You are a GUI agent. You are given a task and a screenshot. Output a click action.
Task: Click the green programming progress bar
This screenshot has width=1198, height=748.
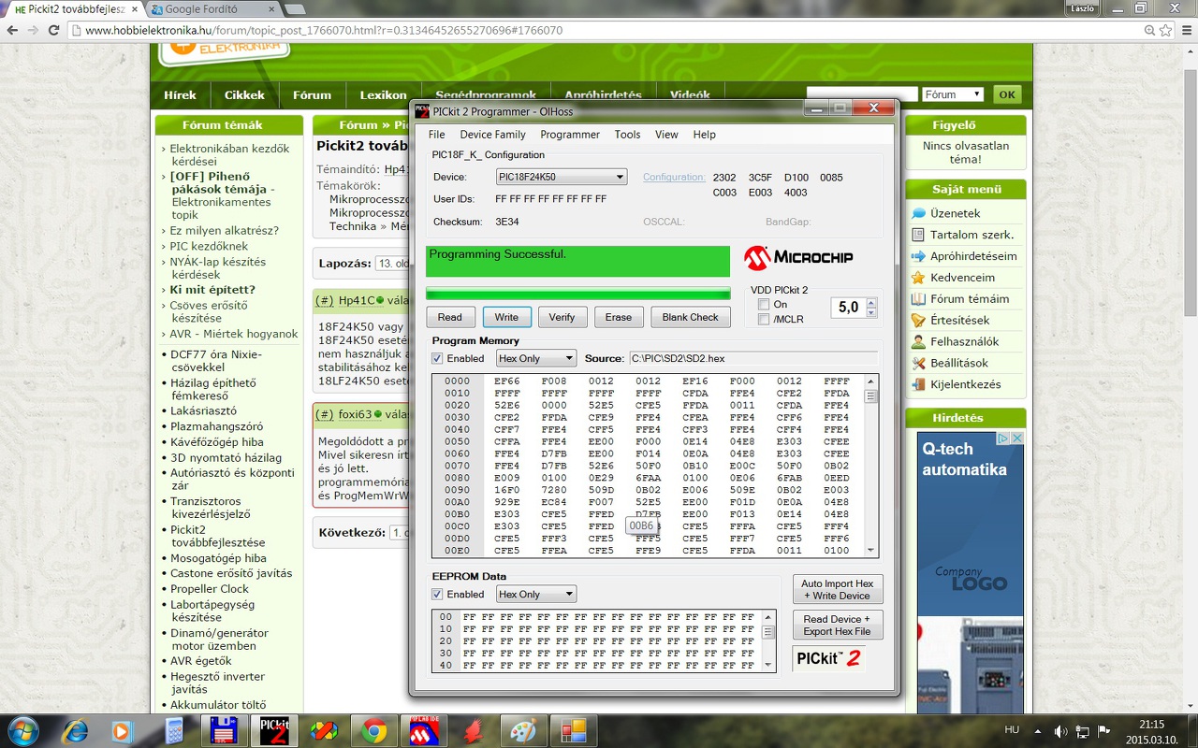click(577, 294)
